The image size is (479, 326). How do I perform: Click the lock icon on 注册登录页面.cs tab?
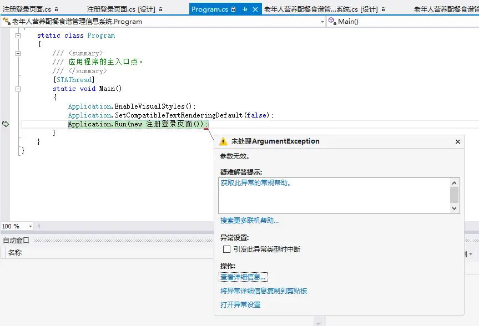coord(56,9)
